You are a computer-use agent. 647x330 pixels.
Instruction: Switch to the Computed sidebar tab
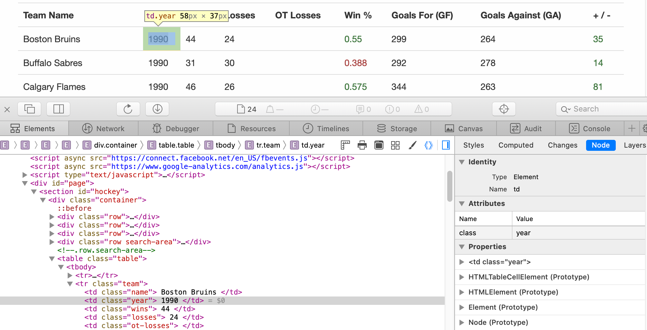516,145
